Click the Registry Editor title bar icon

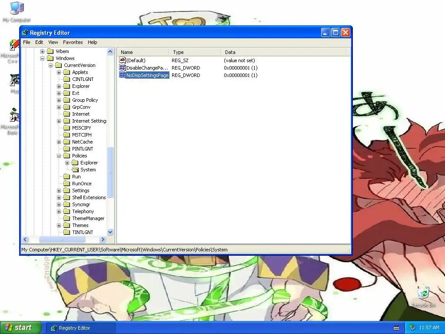point(25,33)
